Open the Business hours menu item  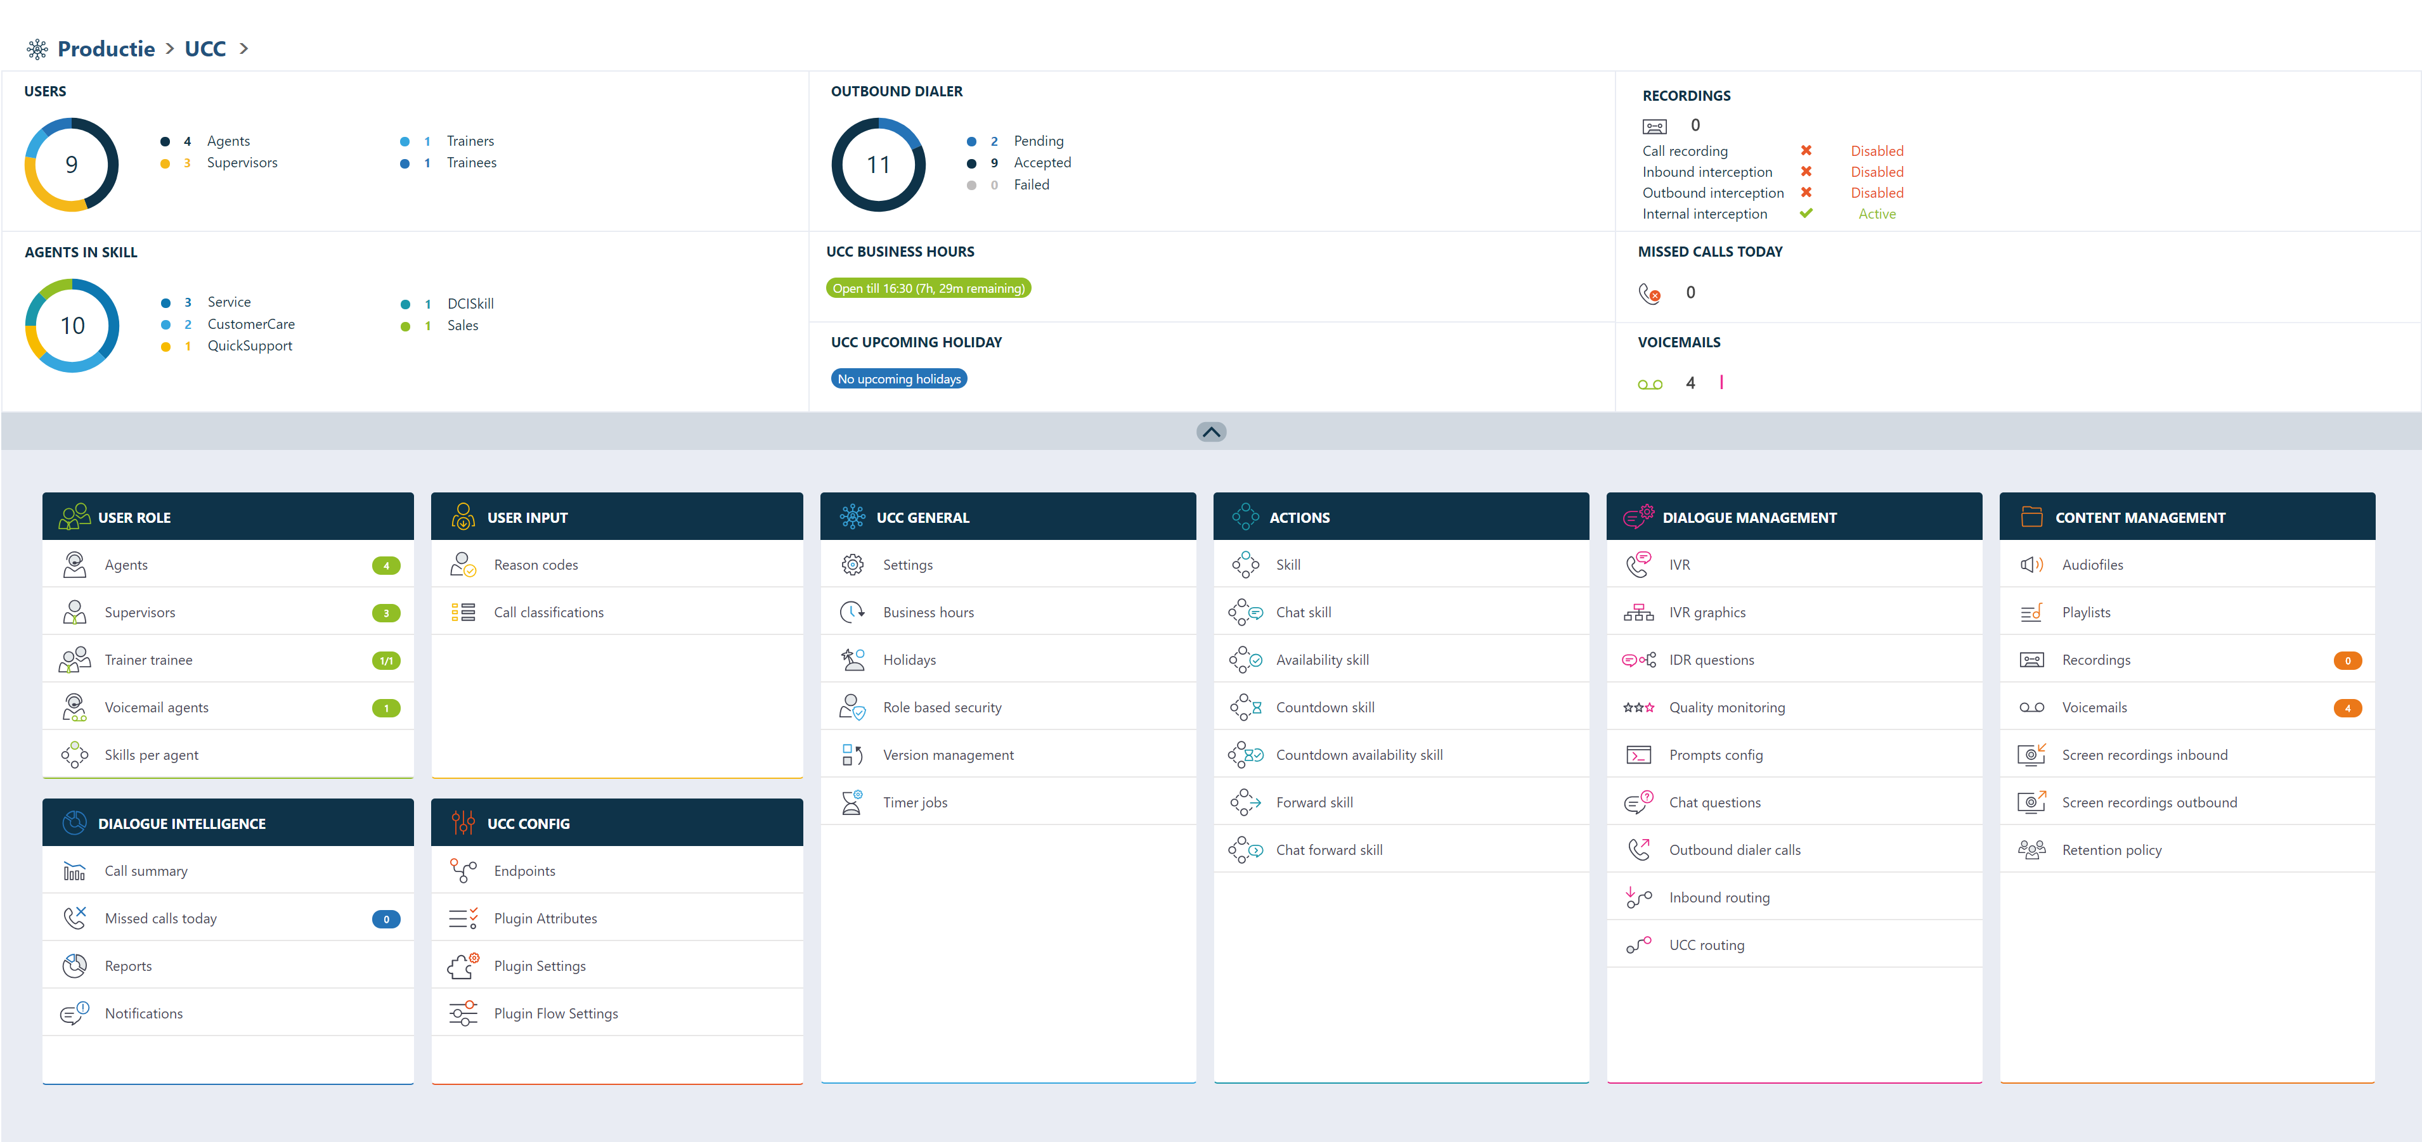tap(928, 613)
